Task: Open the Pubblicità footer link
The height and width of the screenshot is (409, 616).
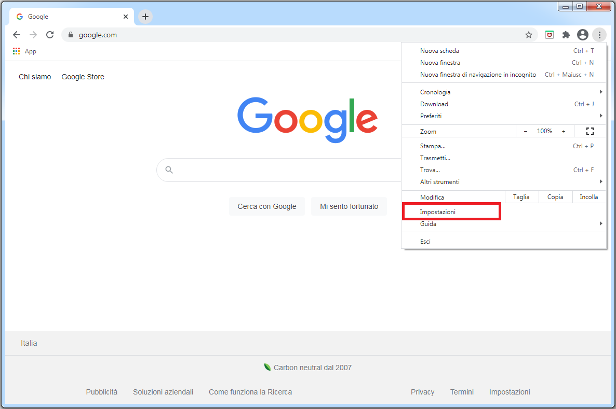Action: click(x=102, y=392)
